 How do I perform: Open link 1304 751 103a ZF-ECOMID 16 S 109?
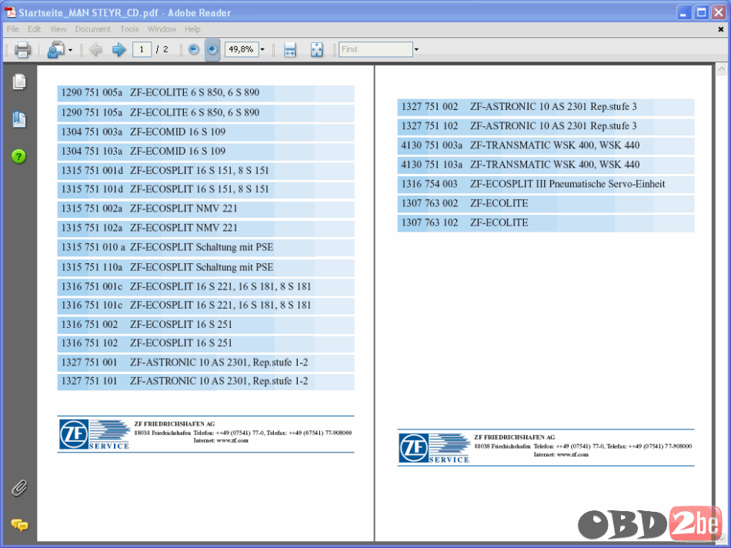[205, 152]
